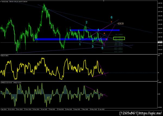Click the 14 Oct 2014 date label
The image size is (163, 116).
point(11,109)
